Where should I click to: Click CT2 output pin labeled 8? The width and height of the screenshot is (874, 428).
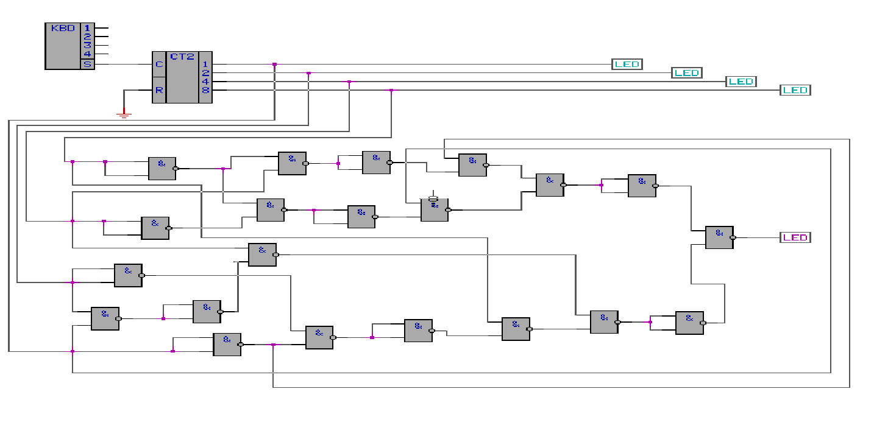coord(205,90)
